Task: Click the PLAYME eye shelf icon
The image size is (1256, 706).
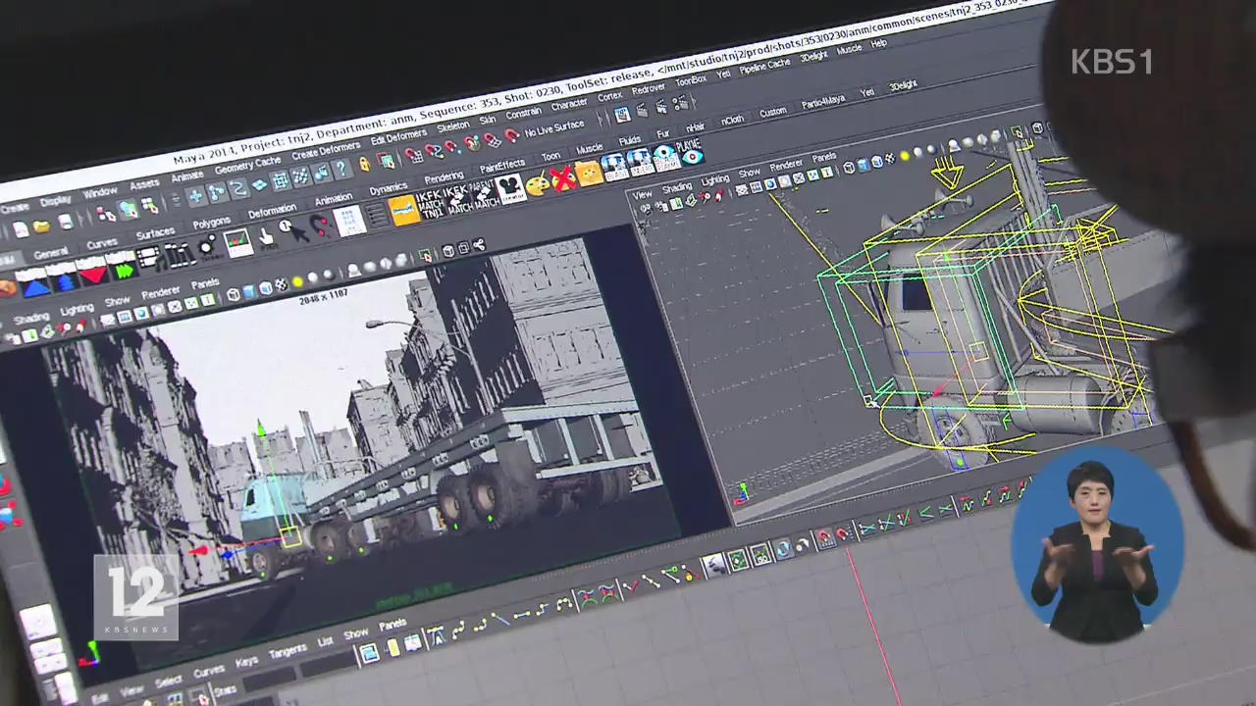Action: coord(691,152)
